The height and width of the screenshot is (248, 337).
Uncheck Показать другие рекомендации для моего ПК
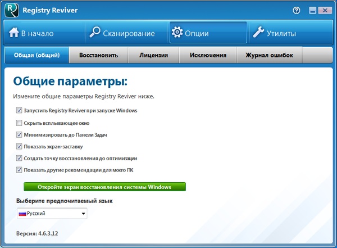[19, 170]
